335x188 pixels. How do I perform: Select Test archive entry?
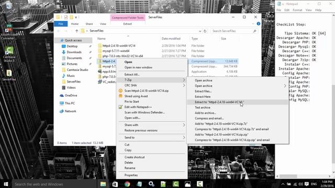click(203, 108)
